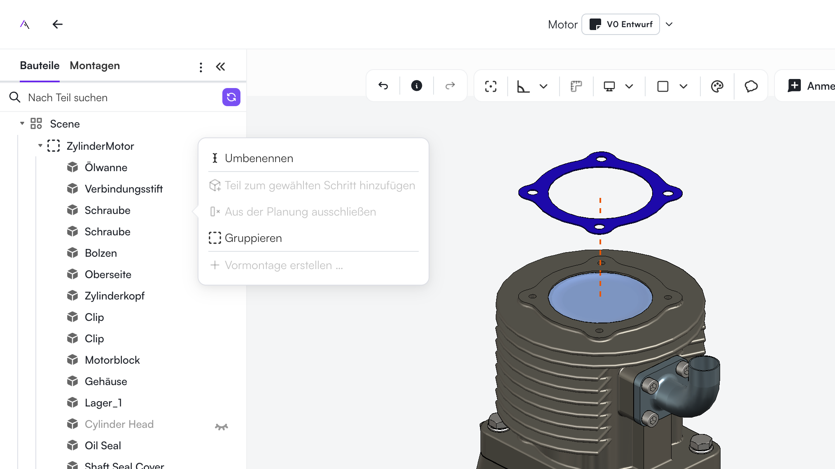This screenshot has width=835, height=469.
Task: Open the info icon in toolbar
Action: click(416, 86)
